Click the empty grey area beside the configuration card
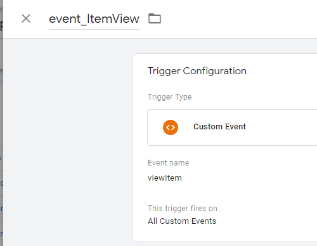The height and width of the screenshot is (246, 317). coord(68,141)
